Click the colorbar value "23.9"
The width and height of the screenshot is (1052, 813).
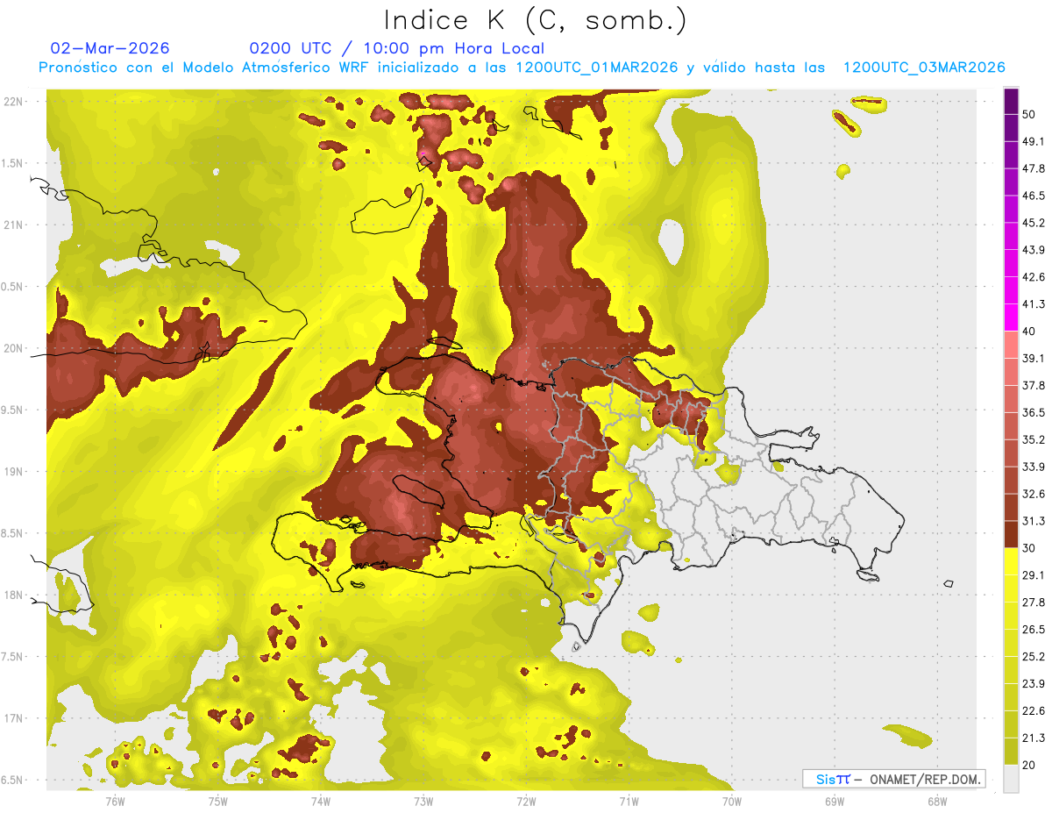click(x=1034, y=683)
